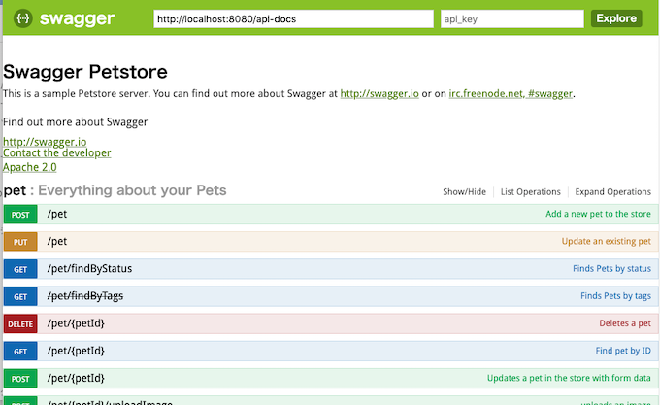This screenshot has height=405, width=660.
Task: Click the Swagger Petstore title
Action: (85, 72)
